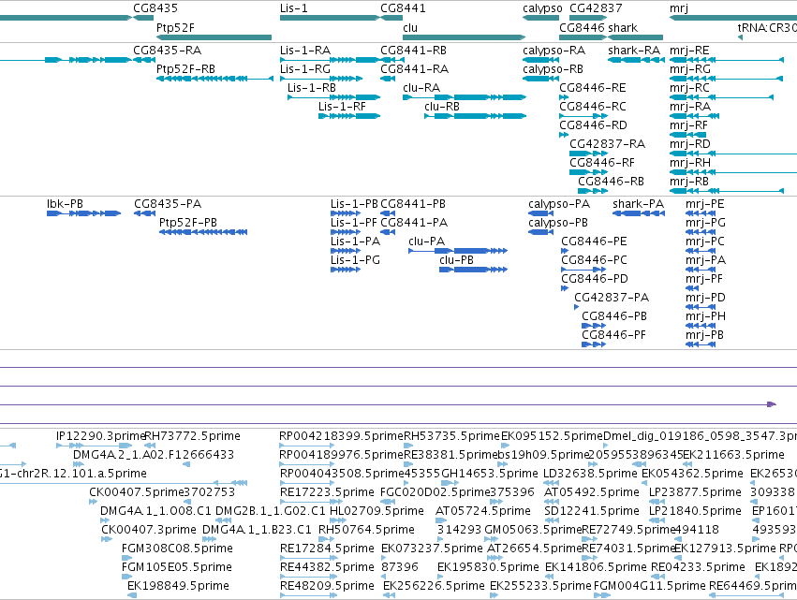Select protein calypso-PA
The width and height of the screenshot is (797, 600).
pos(540,213)
